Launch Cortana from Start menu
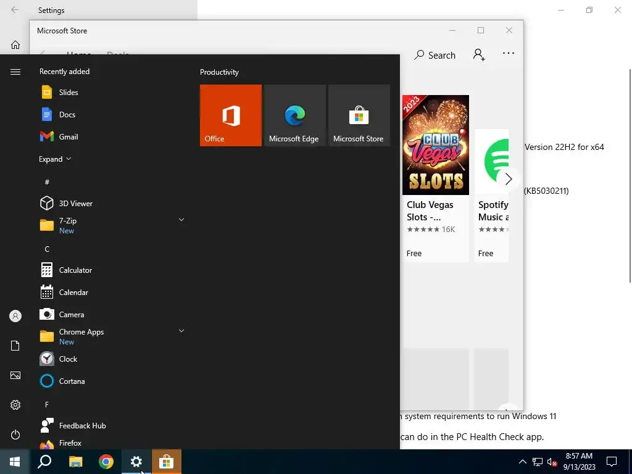Image resolution: width=632 pixels, height=474 pixels. (x=113, y=381)
